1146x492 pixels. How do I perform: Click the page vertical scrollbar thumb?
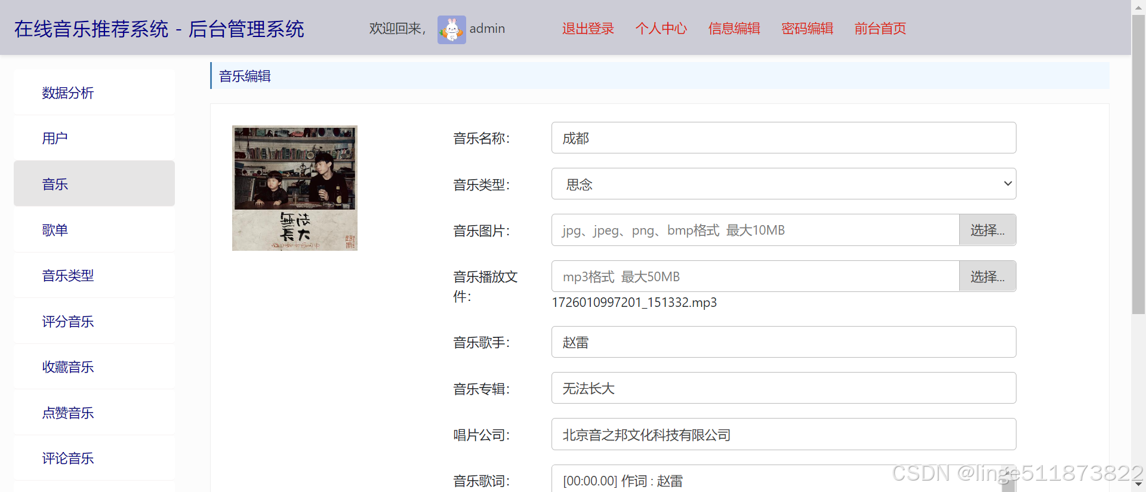point(1138,164)
